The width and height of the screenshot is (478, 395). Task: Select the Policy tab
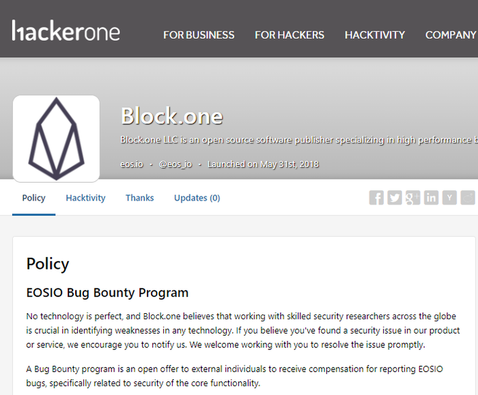click(33, 198)
